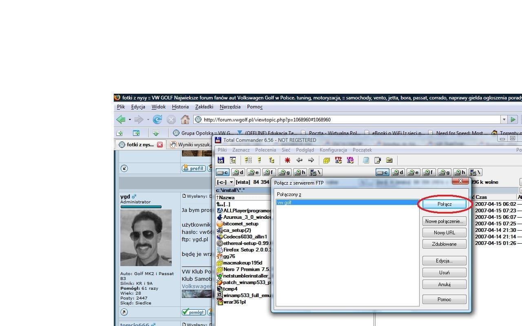Click the Zdublowane button
This screenshot has width=522, height=326.
pyautogui.click(x=445, y=244)
